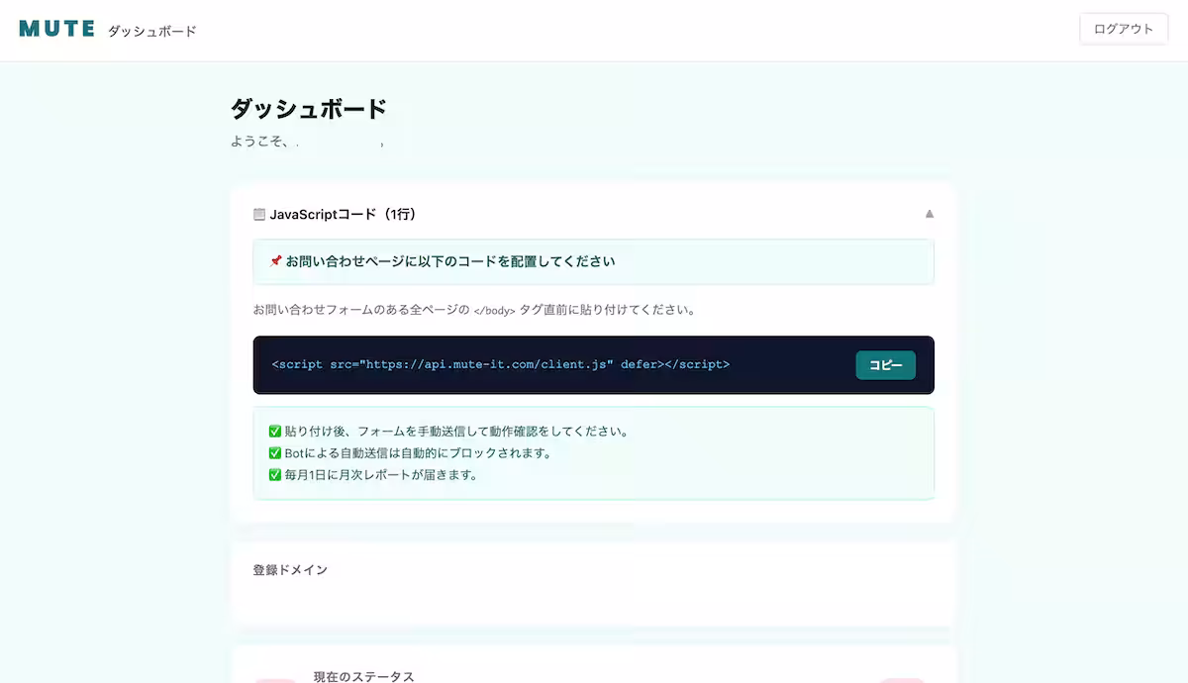Click the document icon beside JavaScriptコード
This screenshot has width=1188, height=683.
pos(259,214)
